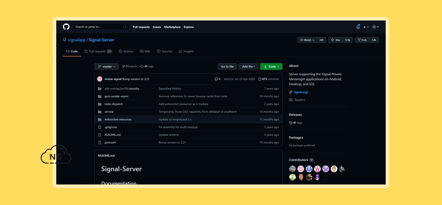442x205 pixels.
Task: Open the Bump version to 3.21 commit message
Action: click(x=136, y=79)
